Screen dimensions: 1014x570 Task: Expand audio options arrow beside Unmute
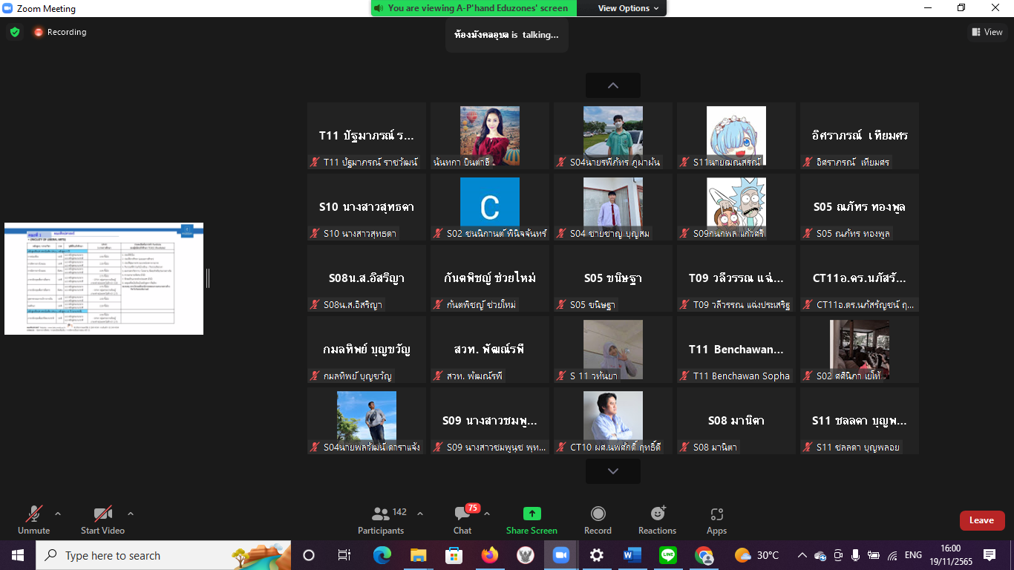point(58,514)
